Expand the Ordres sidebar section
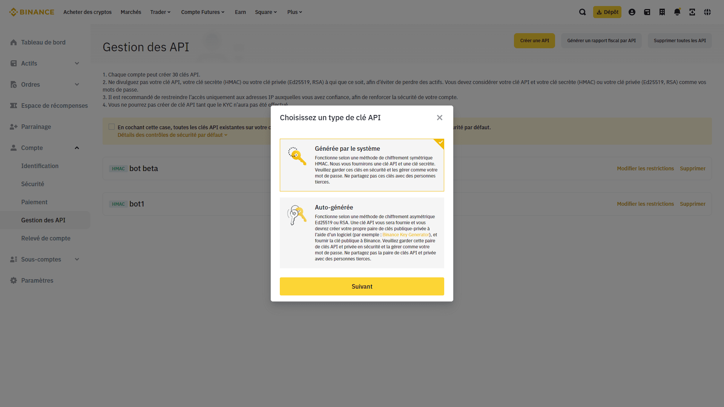The height and width of the screenshot is (407, 724). (x=77, y=84)
